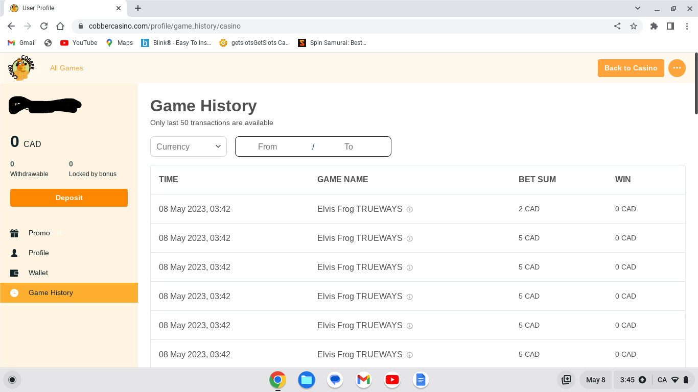Click the page's vertical scrollbar

point(695,84)
